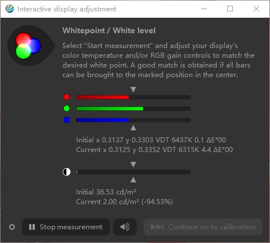Maximize the Interactive display adjustment window

(x=230, y=9)
